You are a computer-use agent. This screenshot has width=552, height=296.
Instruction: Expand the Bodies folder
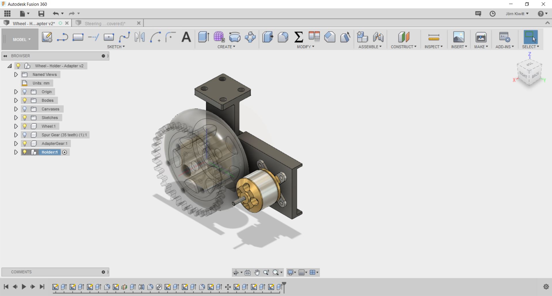click(16, 100)
